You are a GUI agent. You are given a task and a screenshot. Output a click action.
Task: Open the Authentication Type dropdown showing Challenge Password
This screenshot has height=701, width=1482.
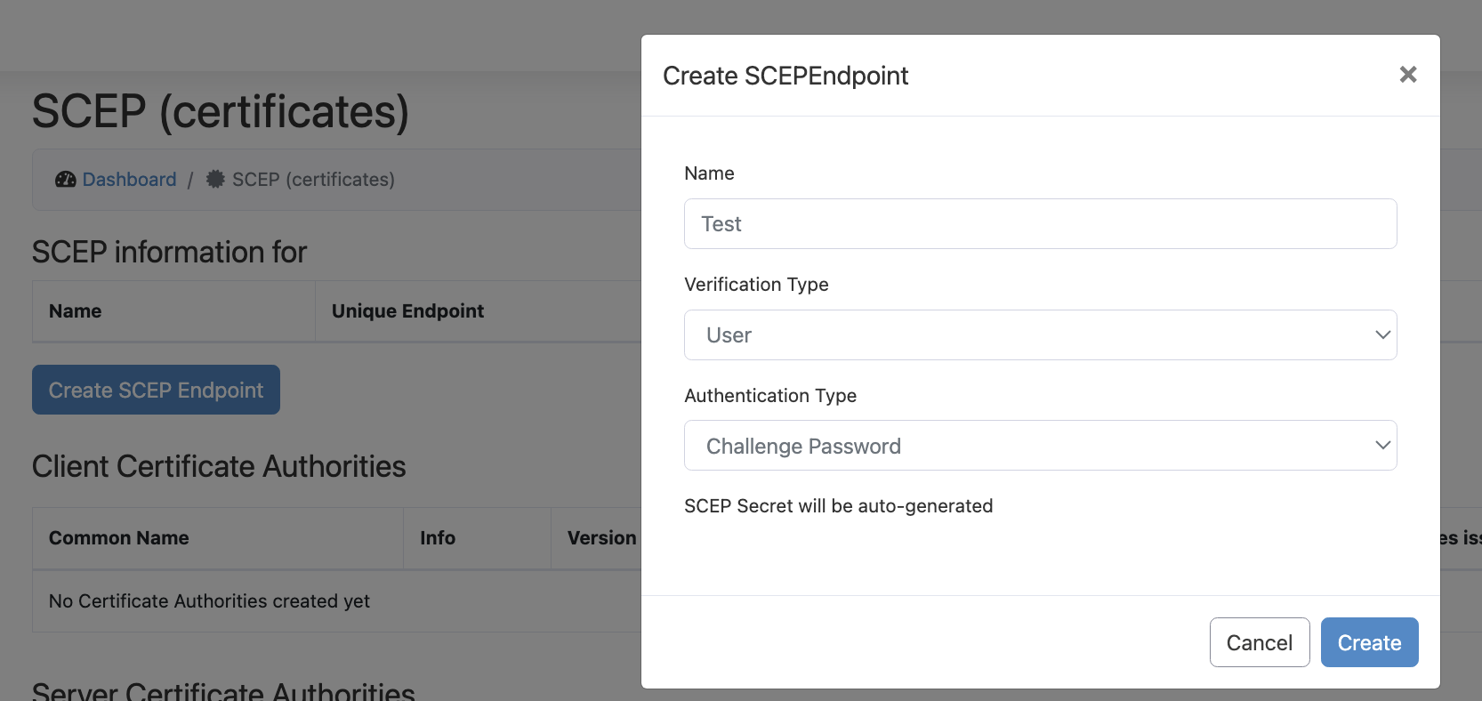coord(1039,446)
